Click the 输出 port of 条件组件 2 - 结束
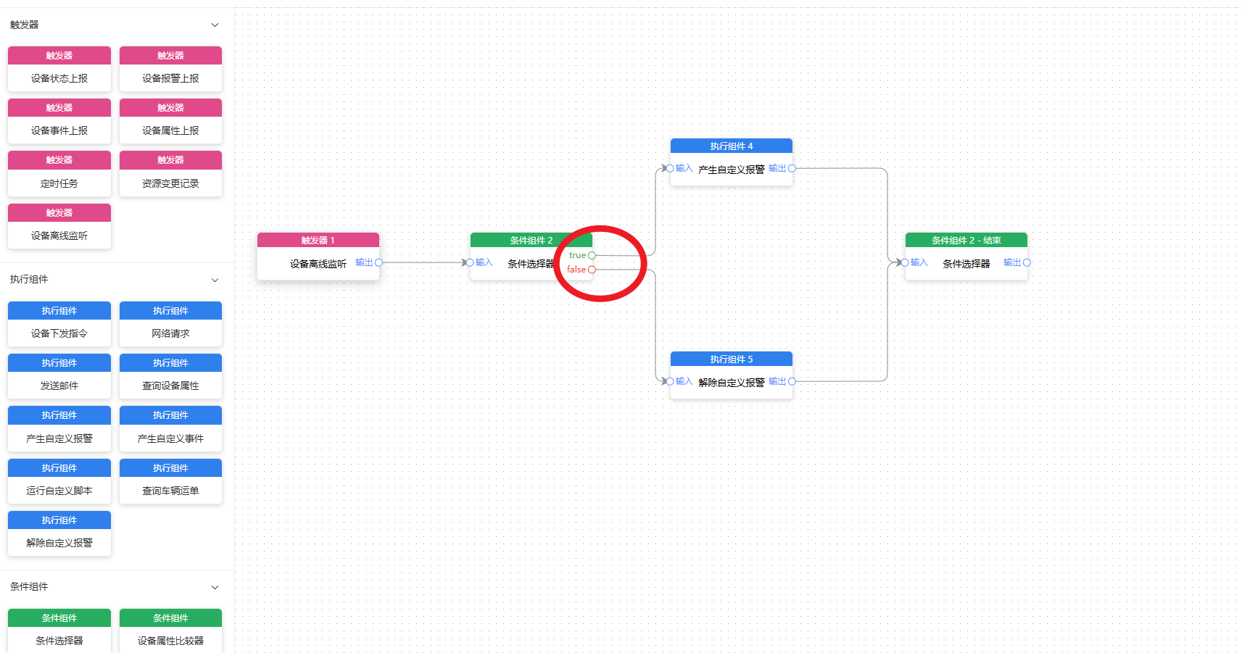1242x653 pixels. tap(1027, 262)
